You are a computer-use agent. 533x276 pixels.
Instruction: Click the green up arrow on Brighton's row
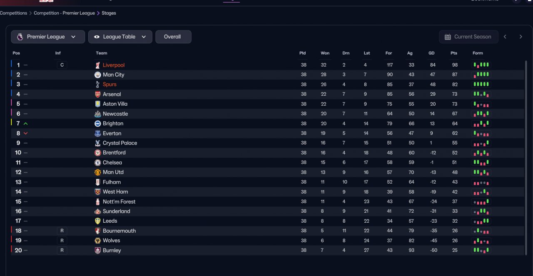(26, 124)
